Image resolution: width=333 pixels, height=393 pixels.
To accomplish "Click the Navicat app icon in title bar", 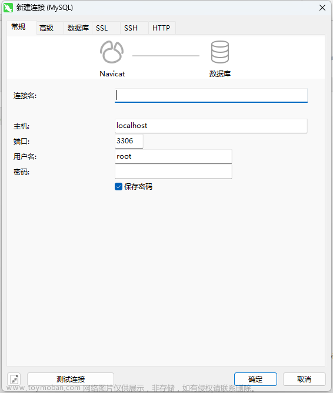I will tap(8, 8).
